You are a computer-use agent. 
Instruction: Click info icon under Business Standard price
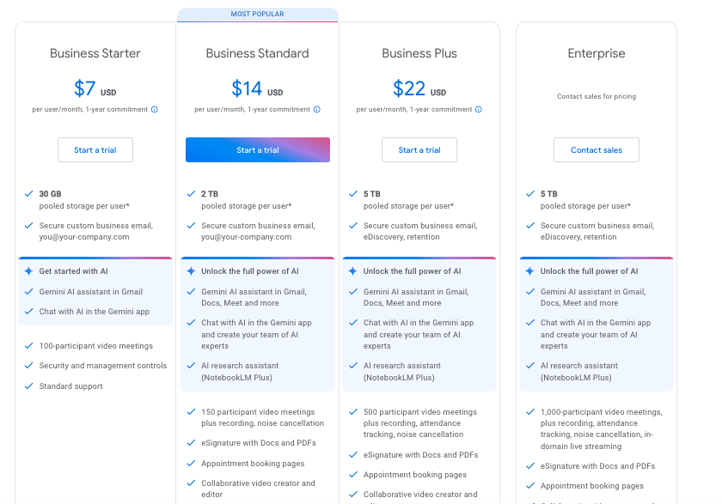pyautogui.click(x=317, y=109)
